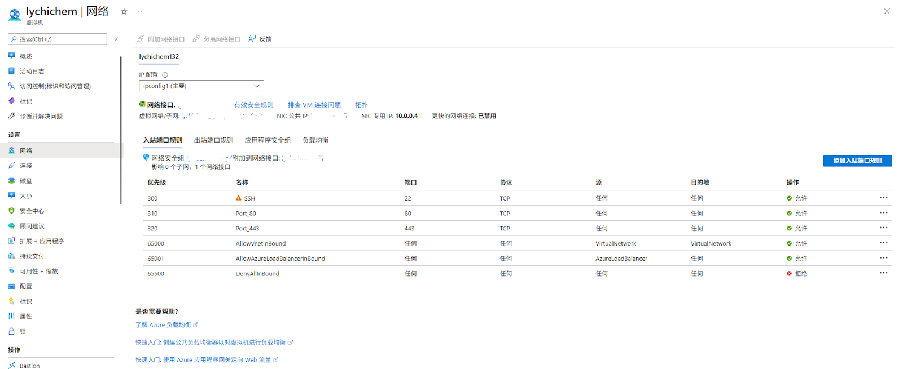Click 添加入站端口规则 button
This screenshot has width=903, height=369.
(x=857, y=161)
